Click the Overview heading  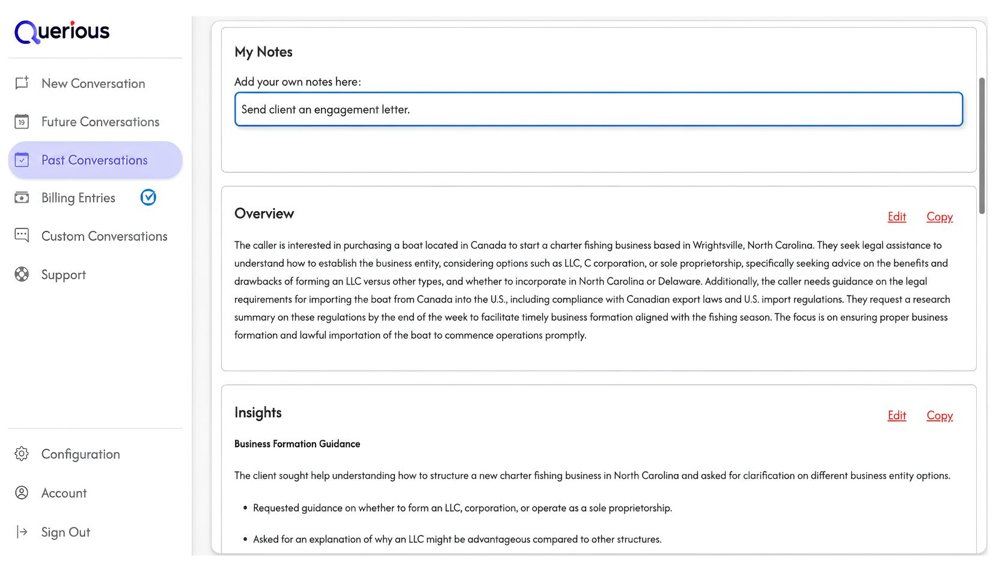(x=264, y=214)
